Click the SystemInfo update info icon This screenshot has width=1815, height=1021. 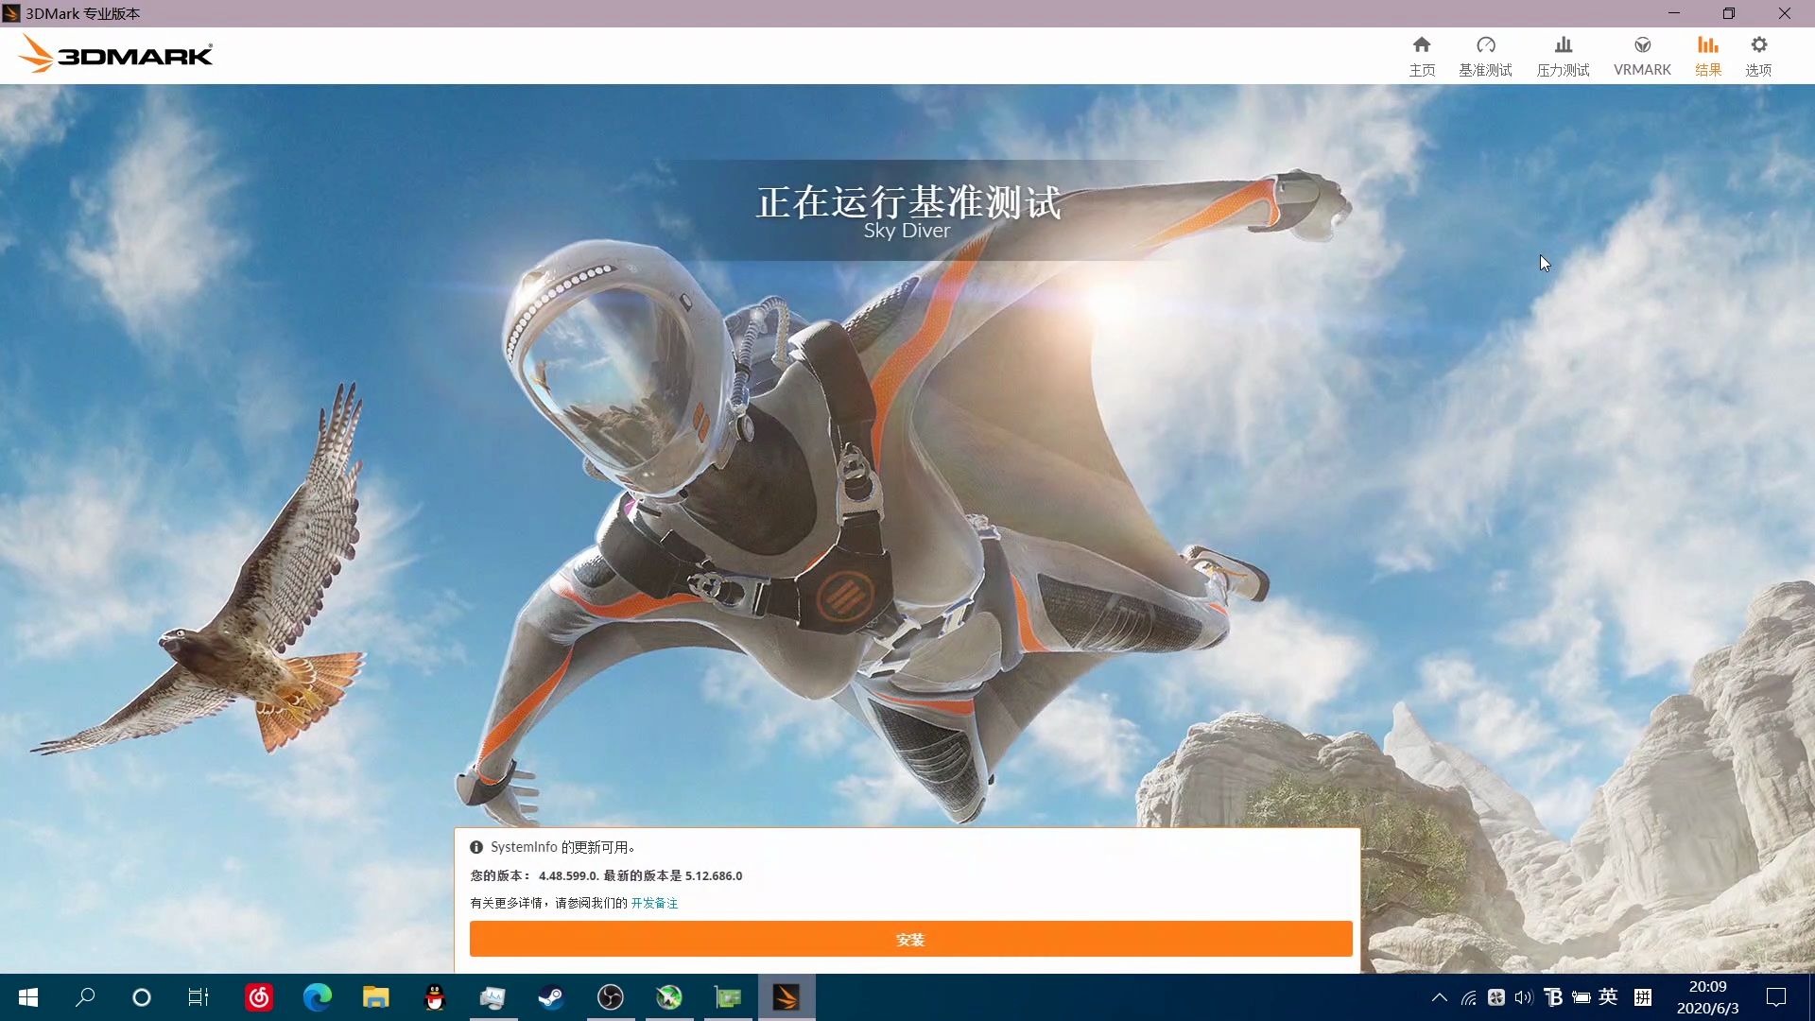pos(476,847)
